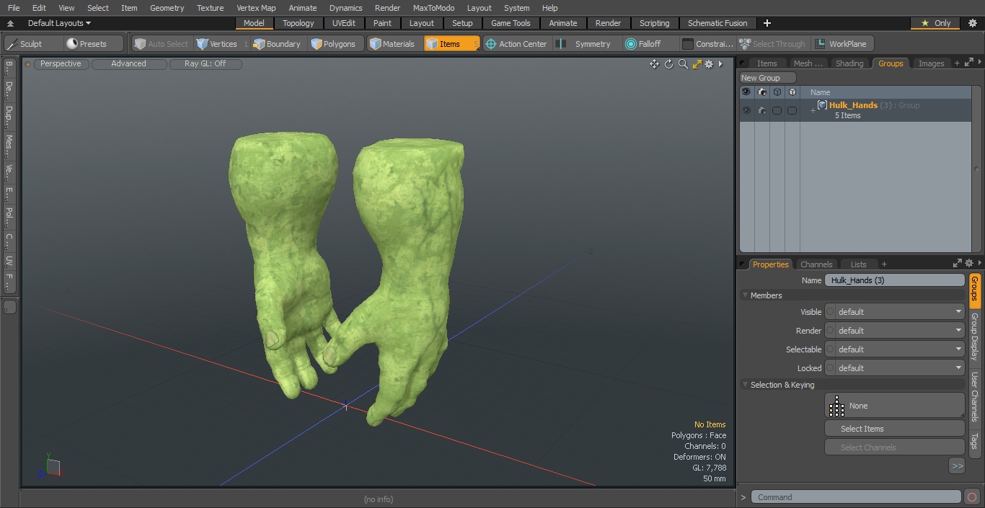Collapse the Selection & Keying section

[x=746, y=385]
